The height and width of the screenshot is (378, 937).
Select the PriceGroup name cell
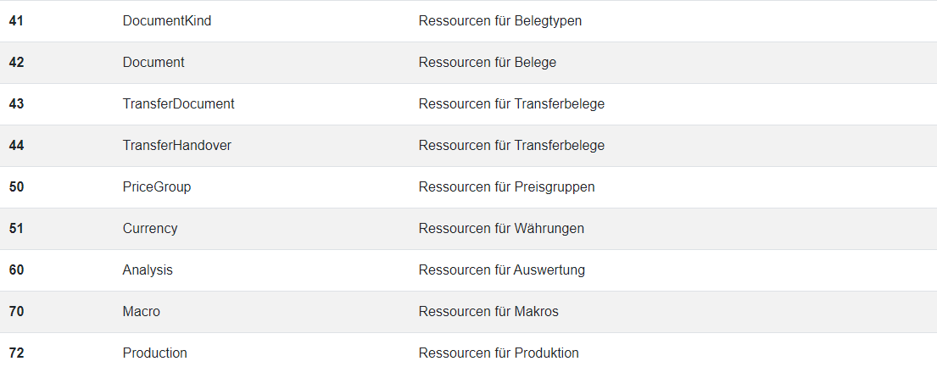click(x=157, y=187)
